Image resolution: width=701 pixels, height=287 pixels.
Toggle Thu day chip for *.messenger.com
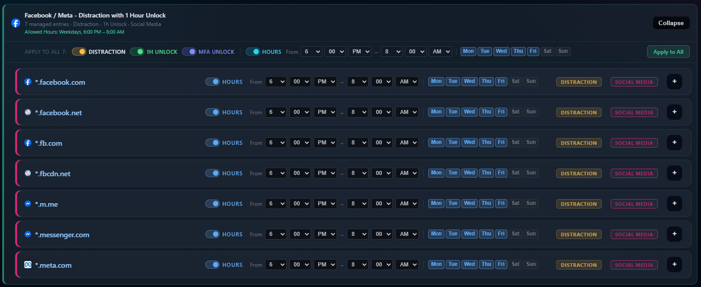pyautogui.click(x=486, y=234)
